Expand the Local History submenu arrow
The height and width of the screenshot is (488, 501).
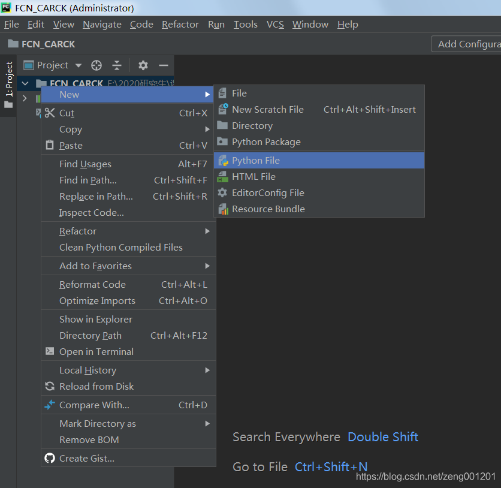click(x=207, y=370)
